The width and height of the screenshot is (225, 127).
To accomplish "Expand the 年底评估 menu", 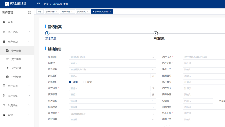I will [30, 105].
